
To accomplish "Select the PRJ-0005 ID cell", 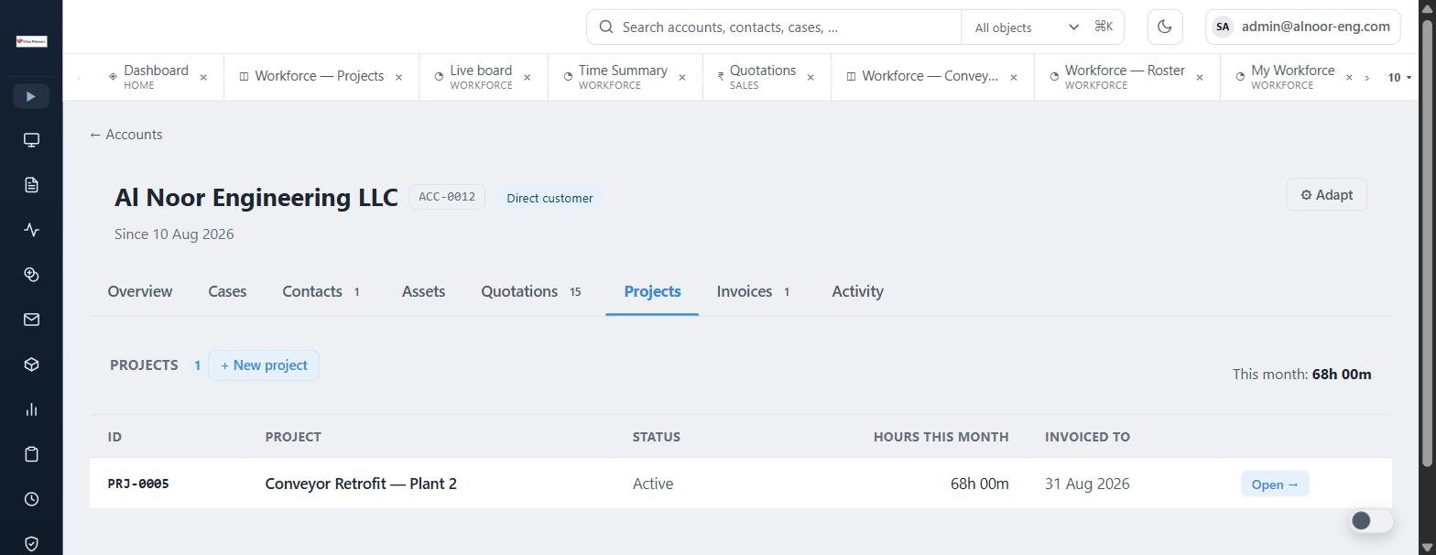I will (x=138, y=484).
